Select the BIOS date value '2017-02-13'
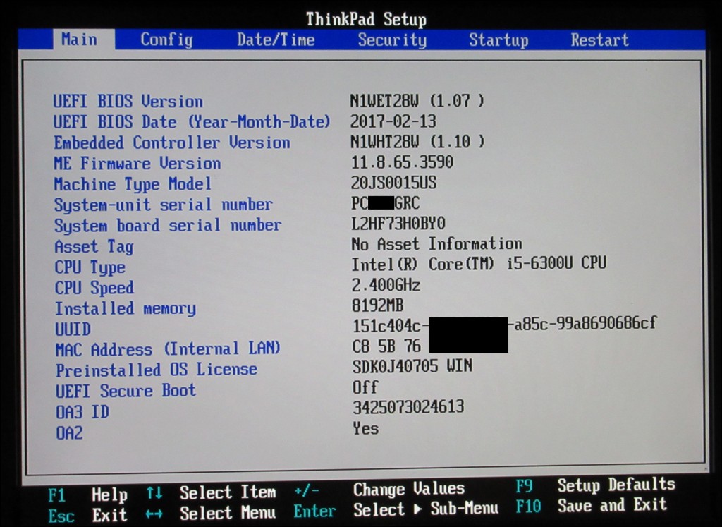This screenshot has height=527, width=722. coord(393,121)
